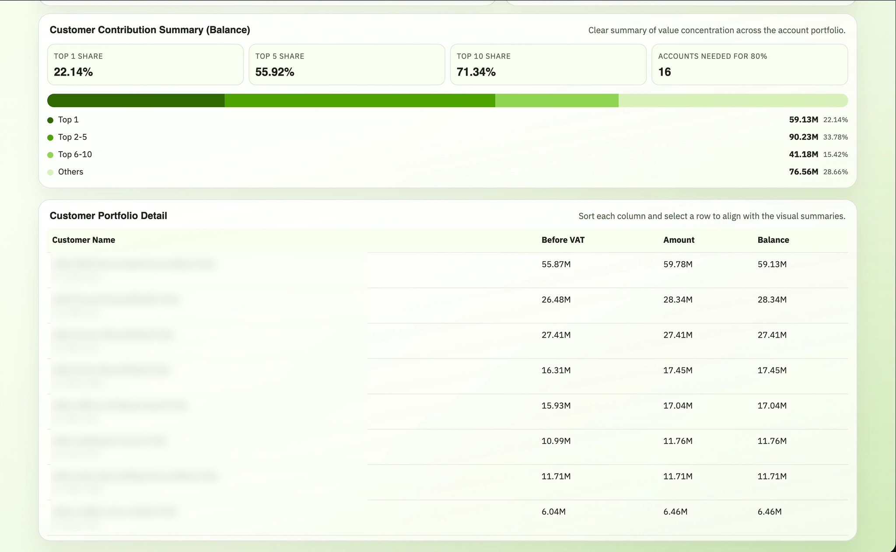Select the 'Top 1' legend label
Image resolution: width=896 pixels, height=552 pixels.
68,120
